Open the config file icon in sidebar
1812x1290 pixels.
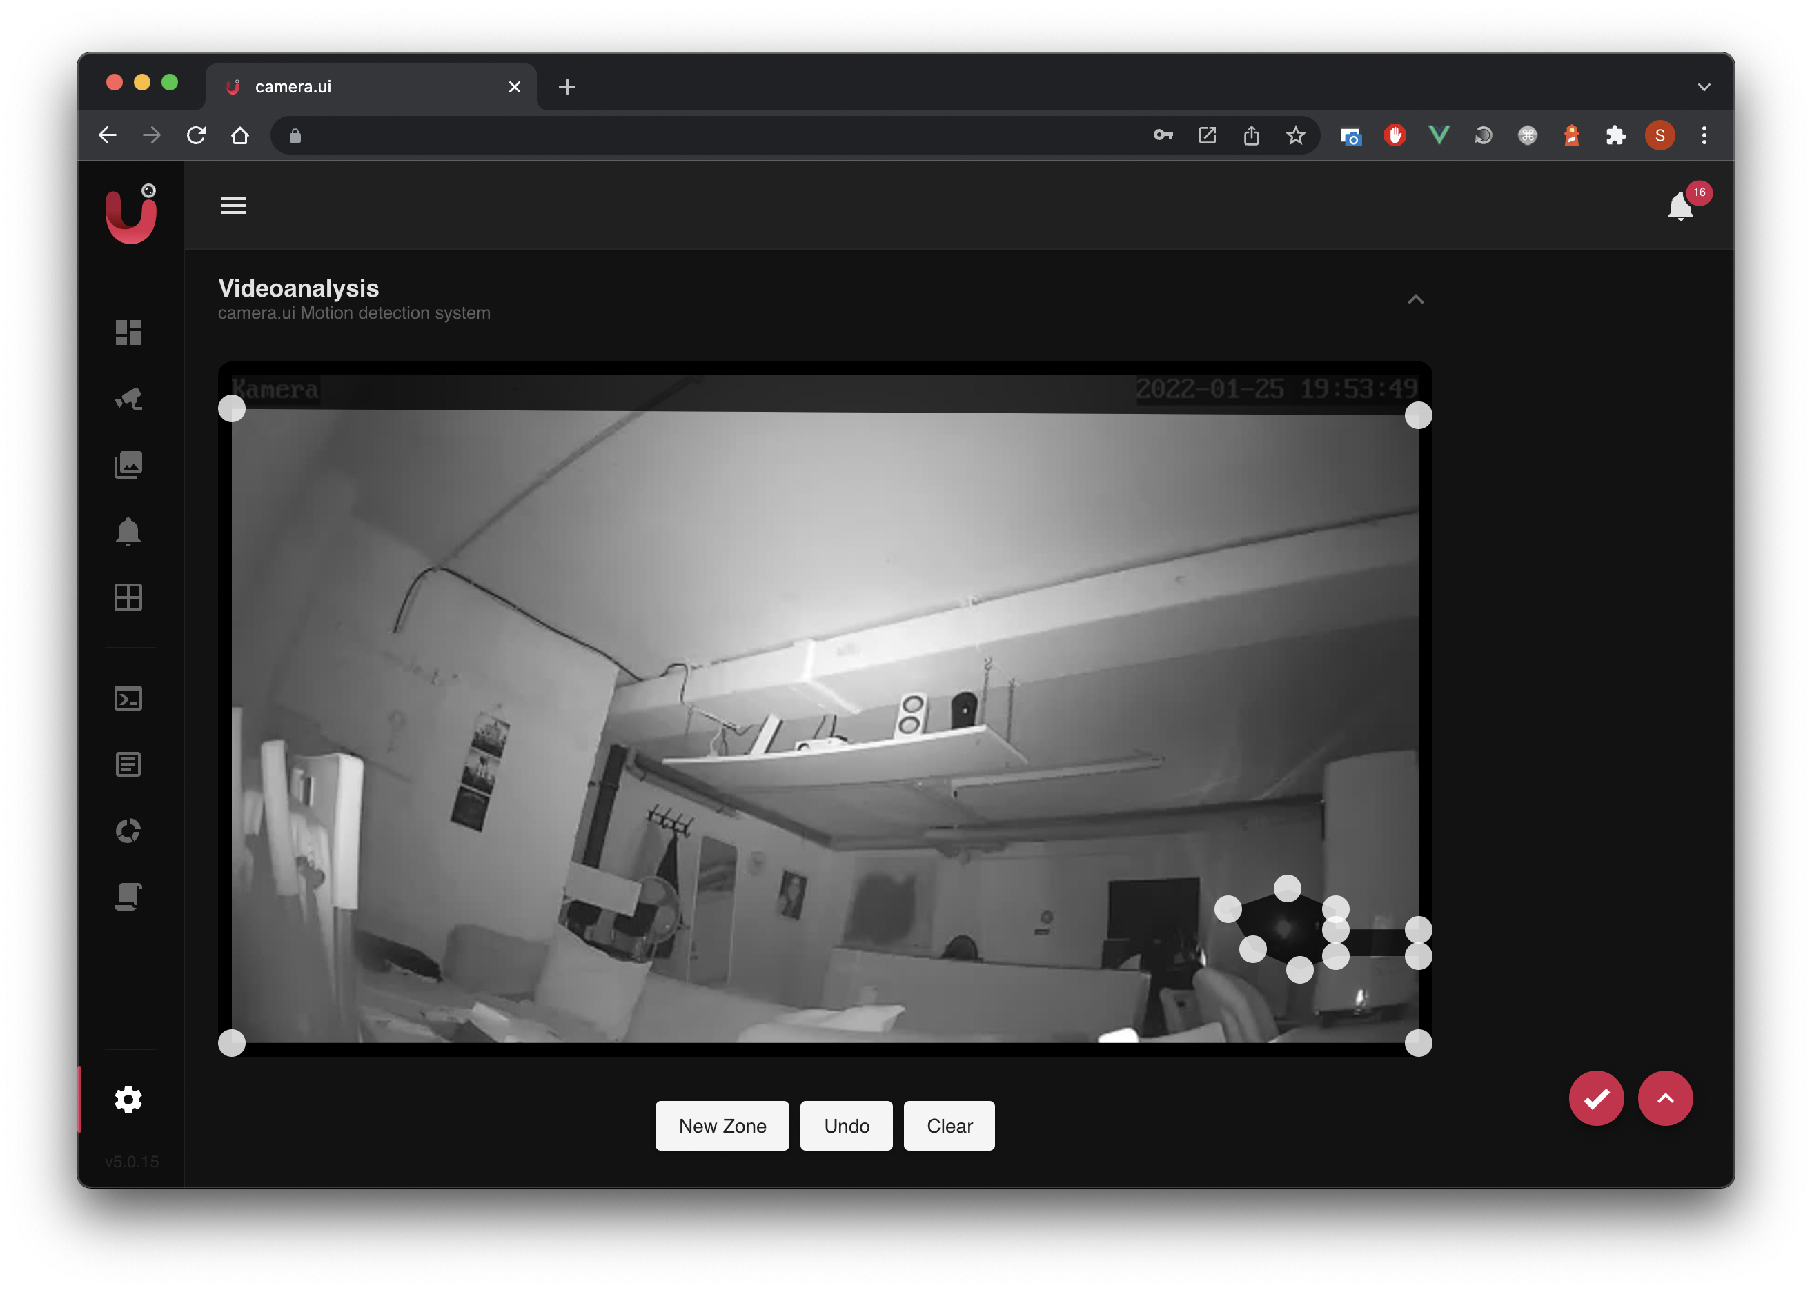click(128, 897)
